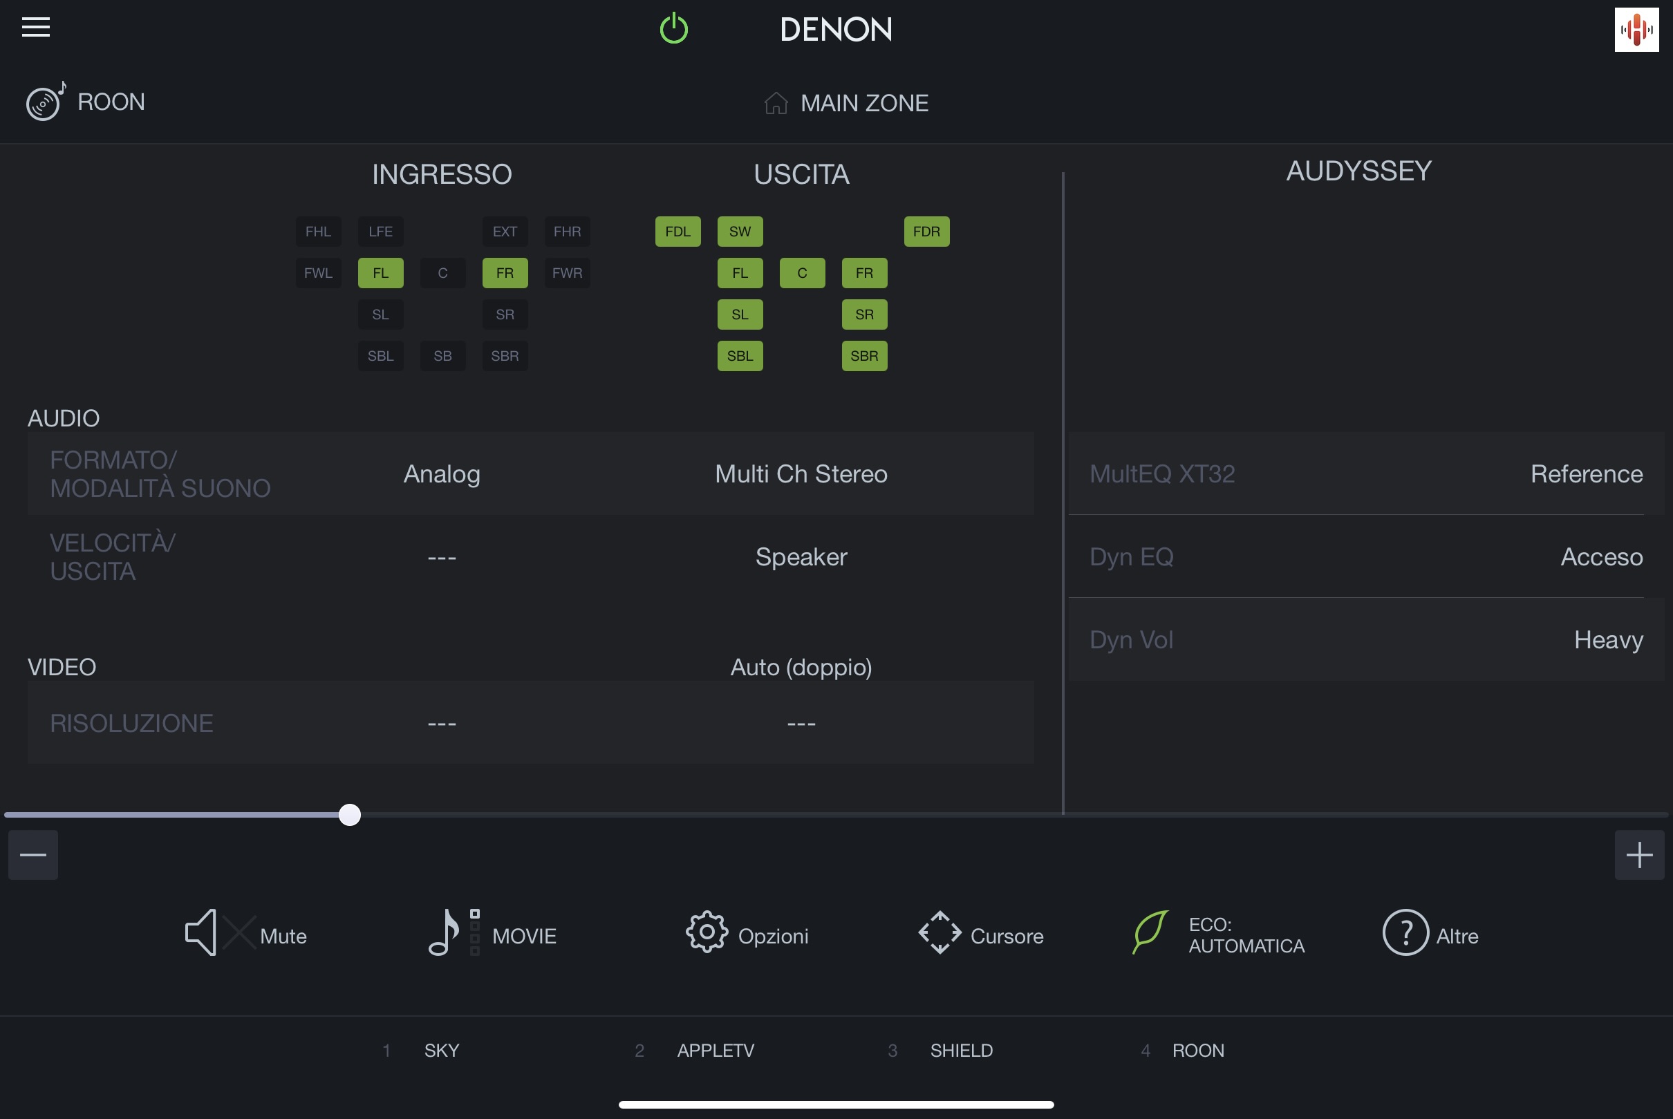Click the Mute speaker icon
The height and width of the screenshot is (1119, 1673).
219,933
